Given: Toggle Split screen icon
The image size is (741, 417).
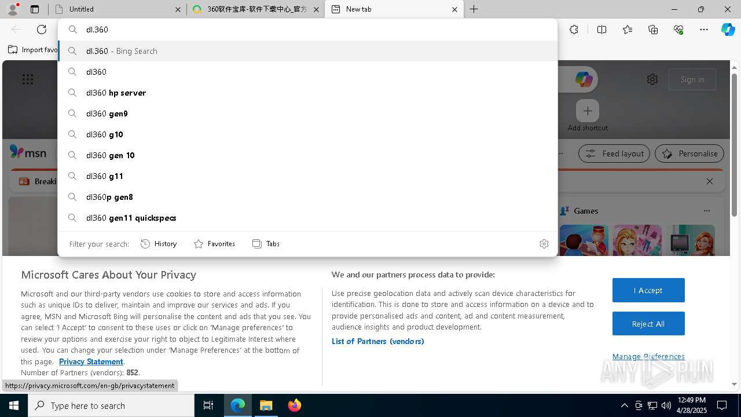Looking at the screenshot, I should (601, 30).
